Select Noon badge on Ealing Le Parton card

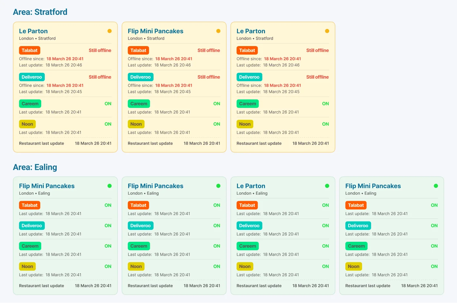tap(245, 266)
